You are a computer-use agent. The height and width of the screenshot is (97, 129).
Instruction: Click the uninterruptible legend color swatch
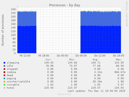point(4,82)
